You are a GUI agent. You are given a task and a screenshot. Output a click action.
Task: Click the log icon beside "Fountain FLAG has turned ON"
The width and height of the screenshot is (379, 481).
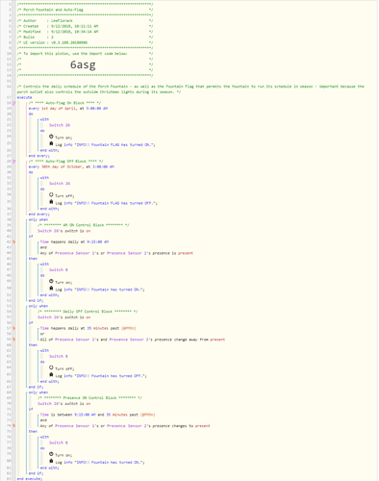point(51,143)
